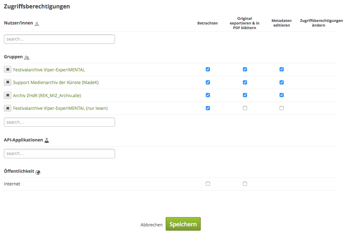
Task: Open the Support Medienarchiv der Künste link
Action: [x=56, y=82]
